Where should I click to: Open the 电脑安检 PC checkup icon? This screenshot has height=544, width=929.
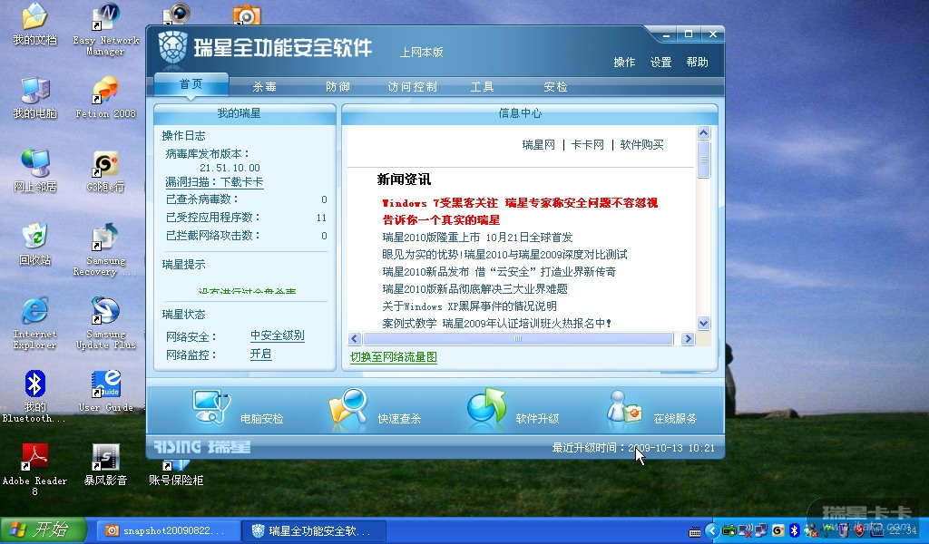click(x=210, y=407)
